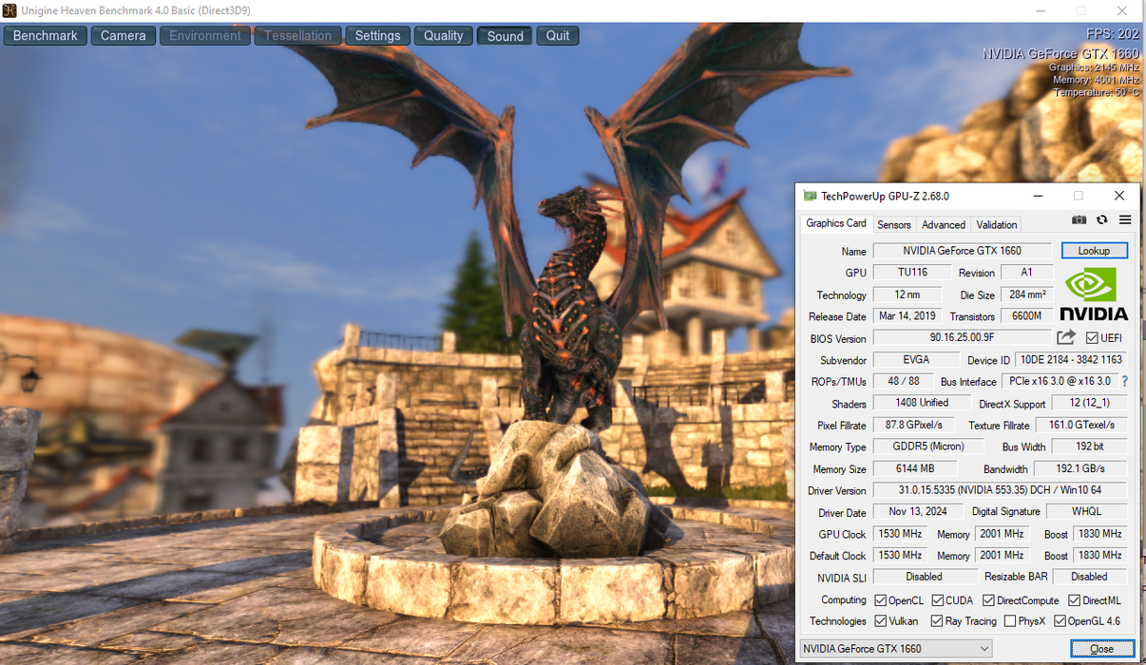This screenshot has height=665, width=1146.
Task: Open the Settings menu in Heaven
Action: pyautogui.click(x=377, y=36)
